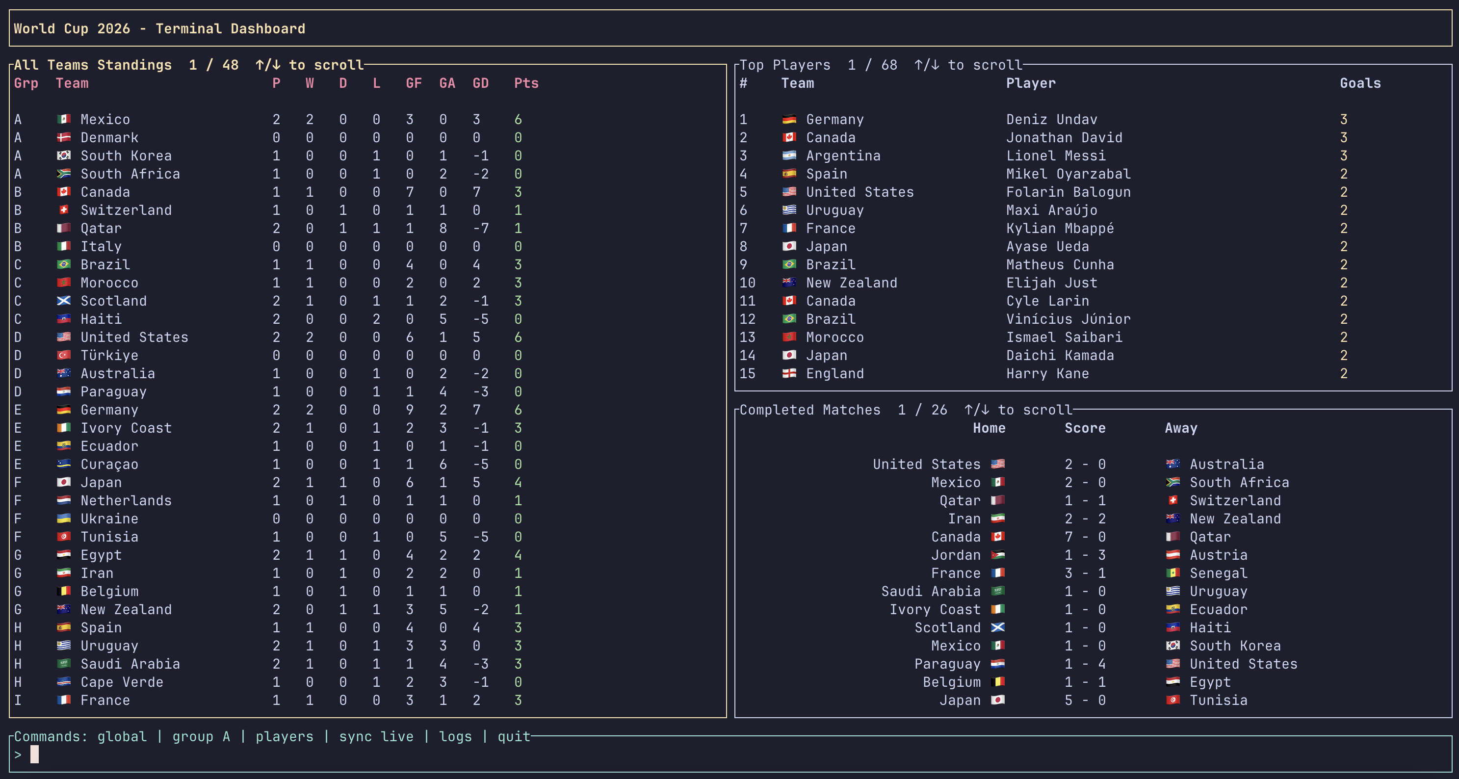
Task: Click the 'Egypt' team name in standings
Action: [x=101, y=555]
